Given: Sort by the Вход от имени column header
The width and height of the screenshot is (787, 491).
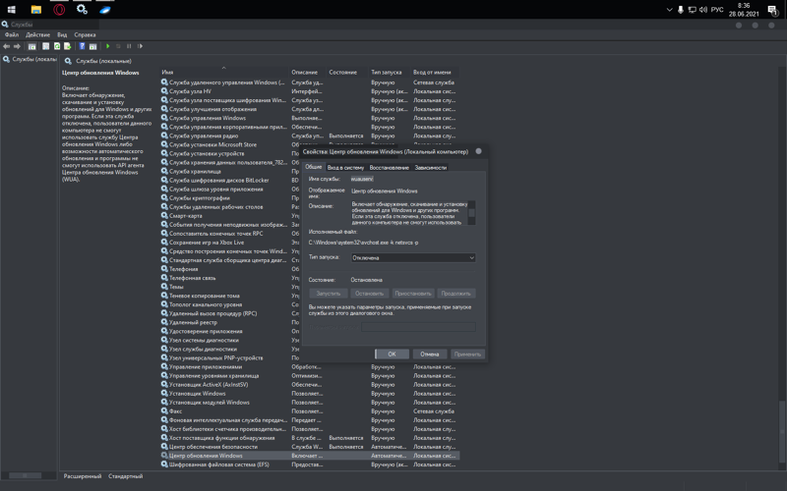Looking at the screenshot, I should [x=435, y=72].
